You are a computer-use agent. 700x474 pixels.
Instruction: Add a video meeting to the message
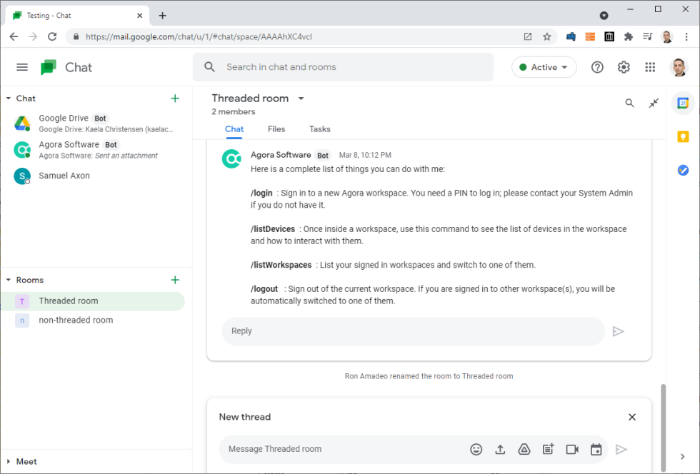coord(572,450)
